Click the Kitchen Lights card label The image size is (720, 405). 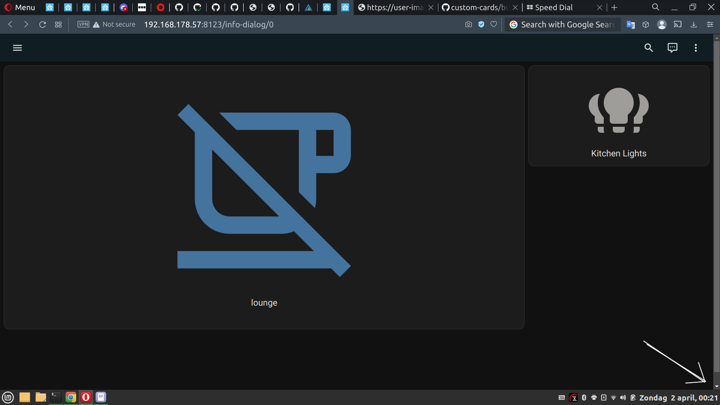pos(619,153)
